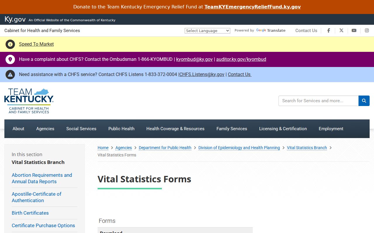Open Vital Statistics Branch breadcrumb link
Viewport: 374px width, 233px height.
pyautogui.click(x=307, y=148)
